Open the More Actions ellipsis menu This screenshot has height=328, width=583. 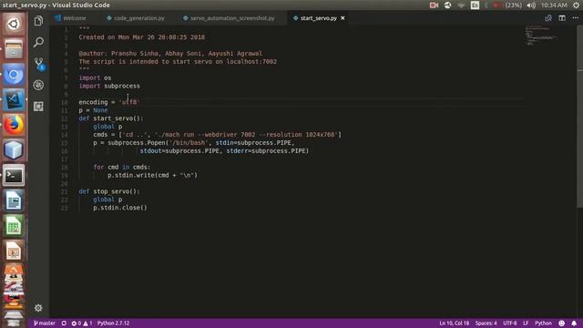pos(575,18)
